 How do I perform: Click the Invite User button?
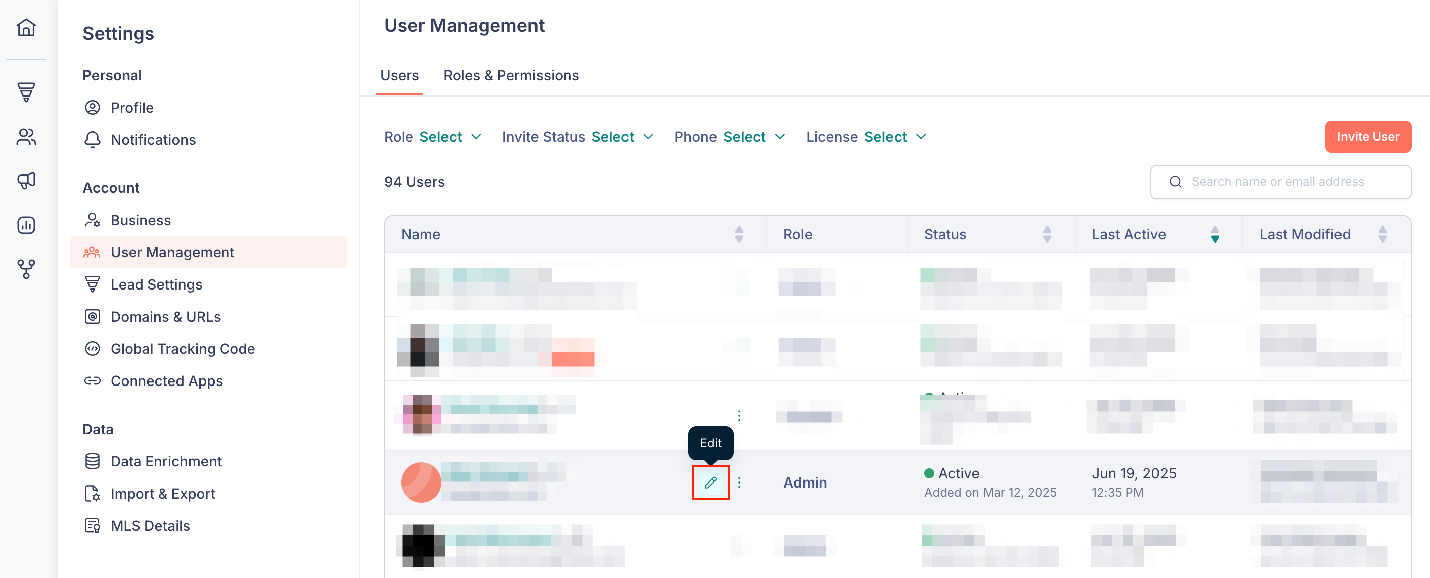[1368, 136]
